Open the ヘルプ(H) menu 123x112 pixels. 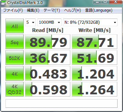click(x=72, y=10)
